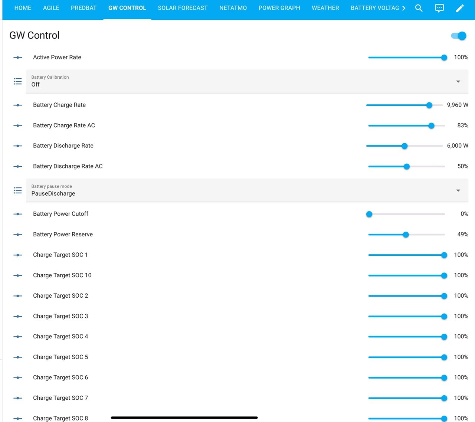Screen dimensions: 475x422
Task: Open Active Power Rate entity details
Action: [x=57, y=58]
